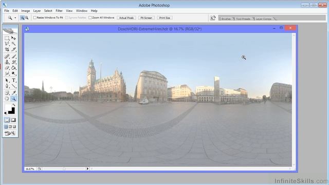
Task: Set Full Screen Mode without menu bar
Action: click(14, 127)
